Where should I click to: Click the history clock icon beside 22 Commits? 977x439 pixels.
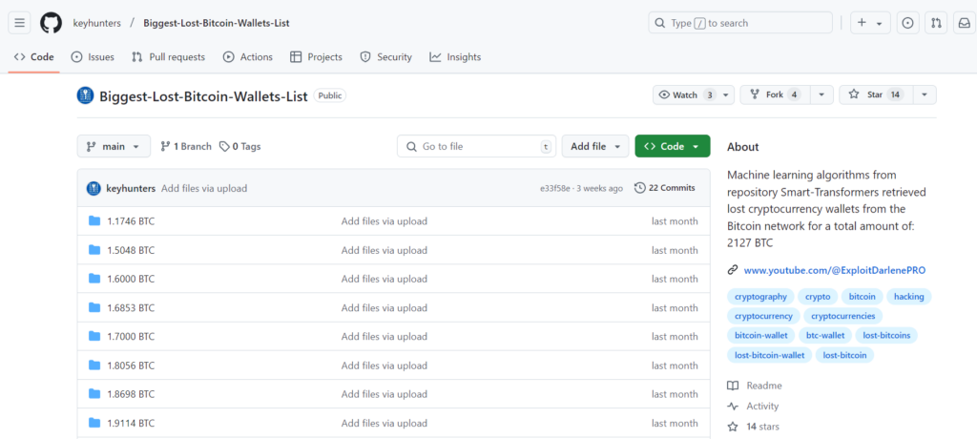[640, 188]
